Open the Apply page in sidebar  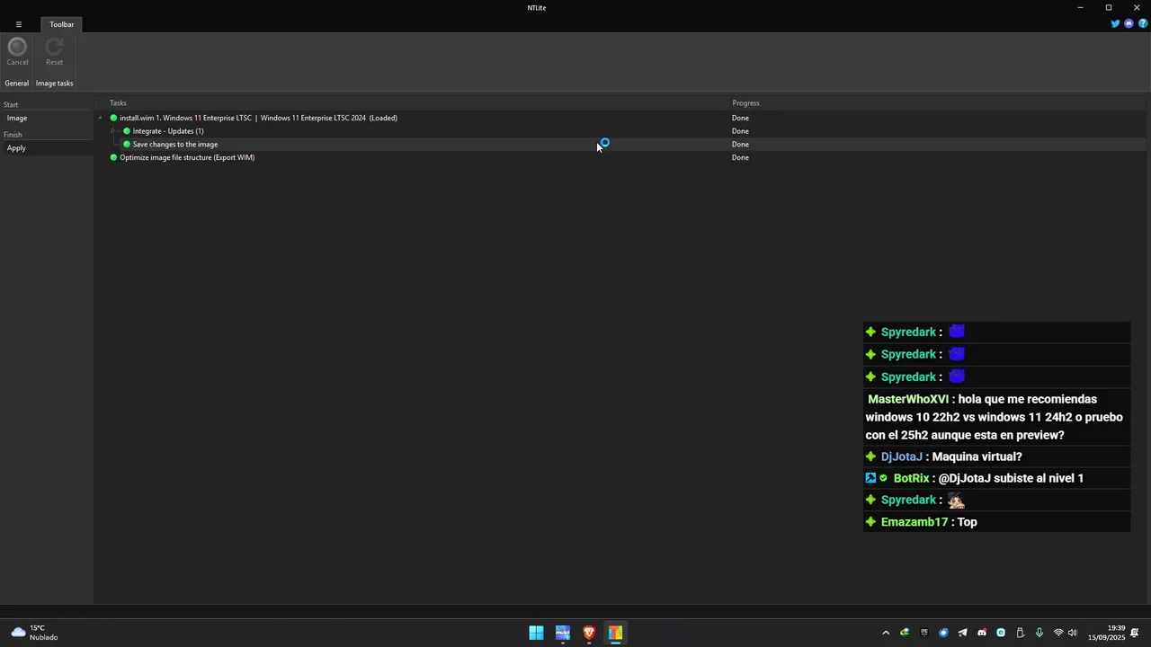[16, 148]
